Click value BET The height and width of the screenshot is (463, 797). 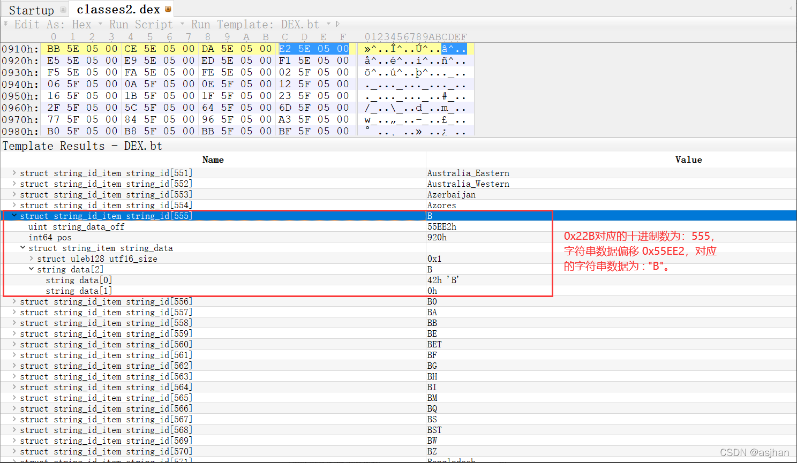click(x=434, y=344)
